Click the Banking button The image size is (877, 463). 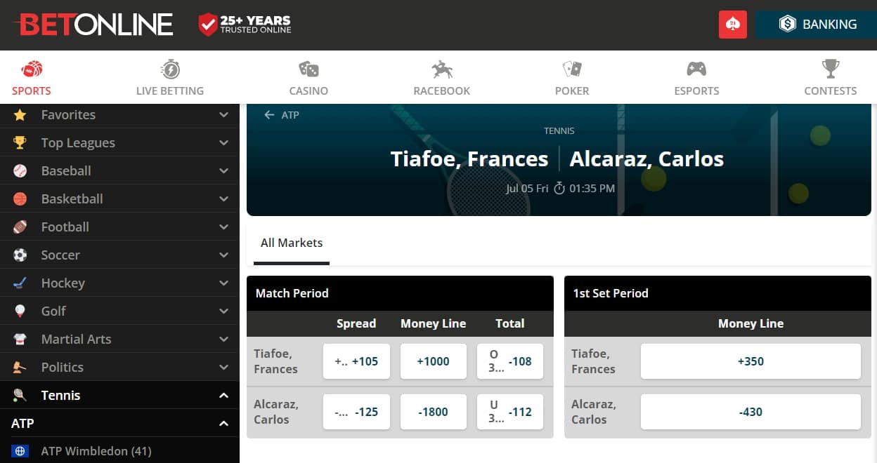click(817, 25)
